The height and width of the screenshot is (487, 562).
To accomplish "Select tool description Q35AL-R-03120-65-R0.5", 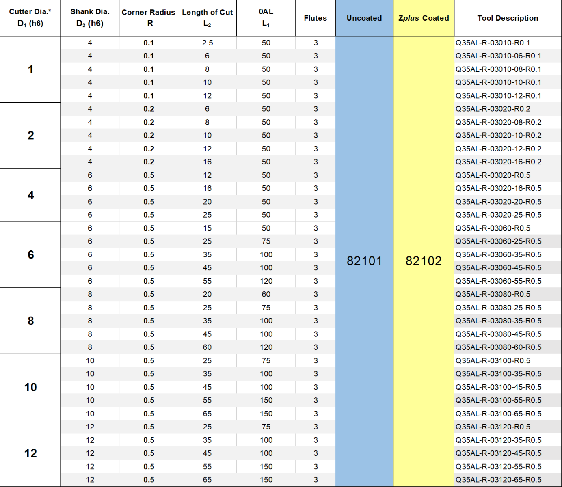I will (x=498, y=480).
